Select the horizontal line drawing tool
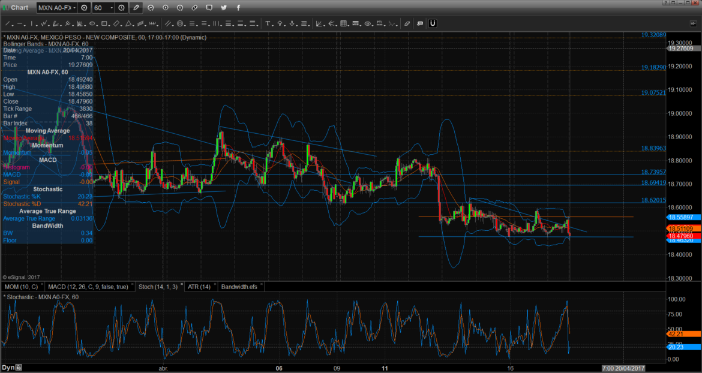702x373 pixels. 21,23
